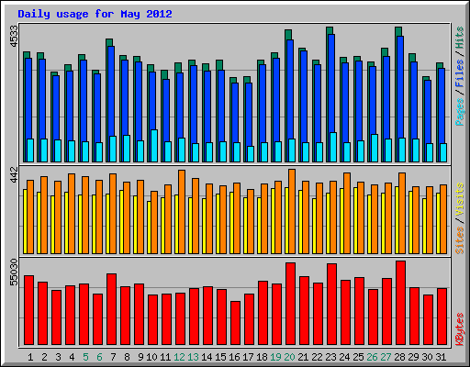
Task: Select day 24 on the x-axis
Action: [x=344, y=357]
